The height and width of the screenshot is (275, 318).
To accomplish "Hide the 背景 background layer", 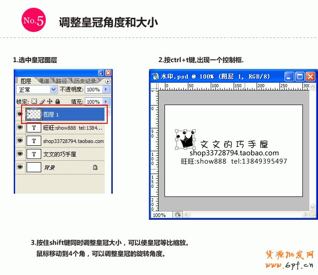I will coord(20,168).
